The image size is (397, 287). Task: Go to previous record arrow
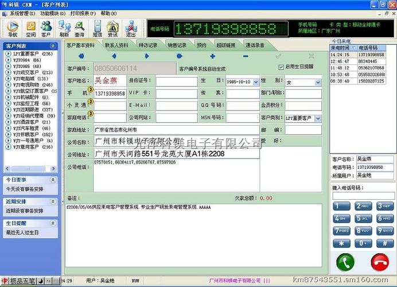click(x=114, y=56)
